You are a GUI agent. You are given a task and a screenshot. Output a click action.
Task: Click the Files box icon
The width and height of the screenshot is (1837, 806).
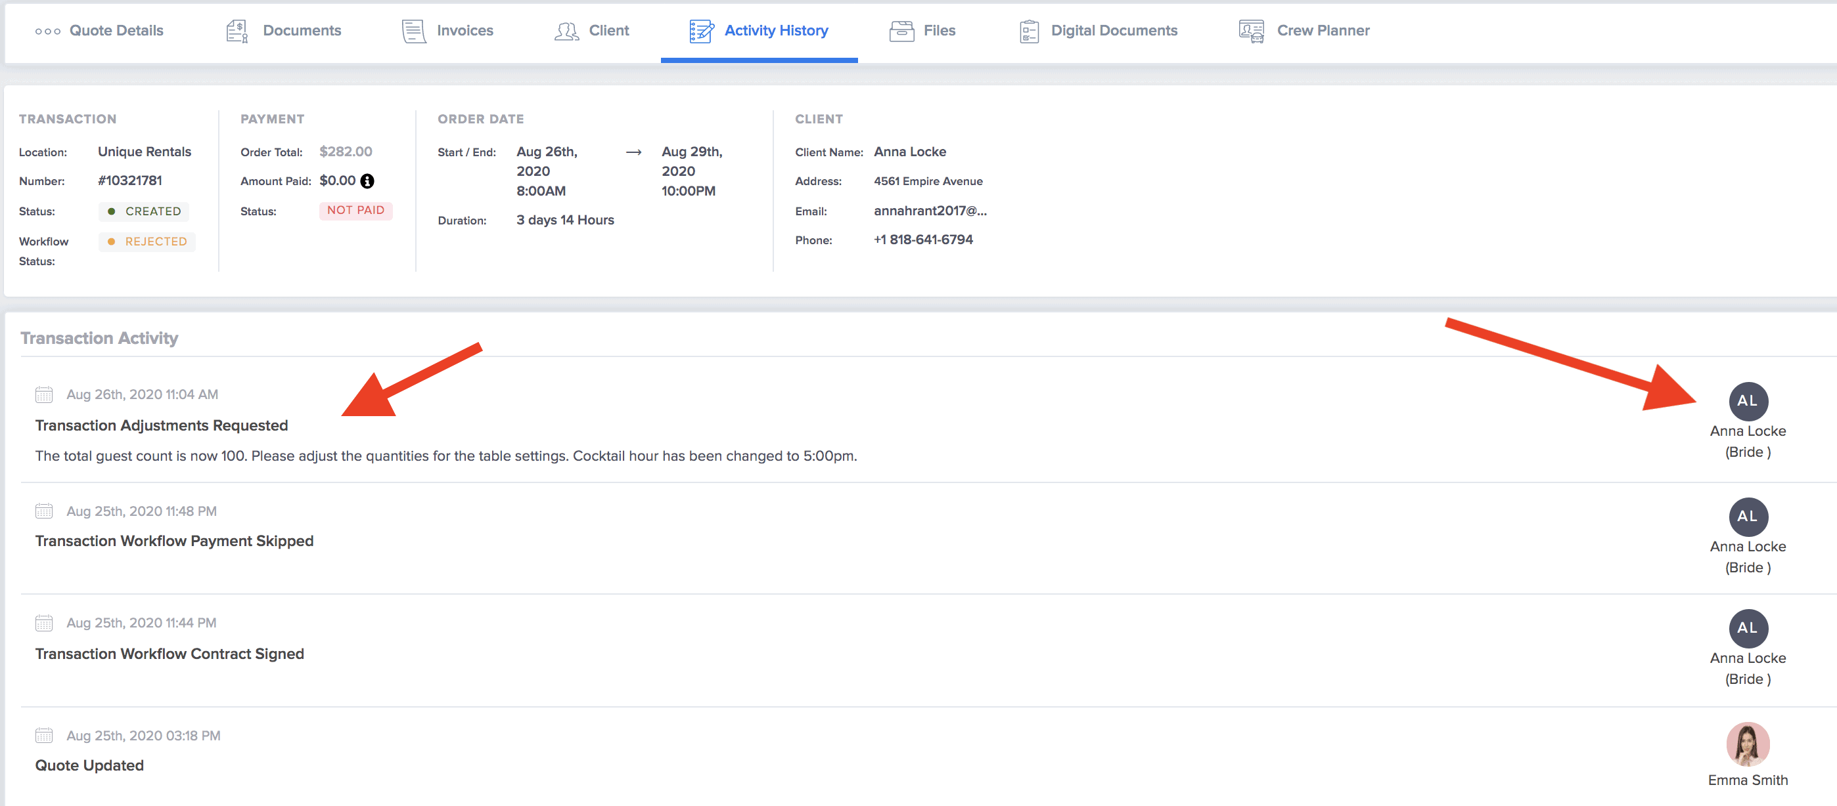(901, 32)
